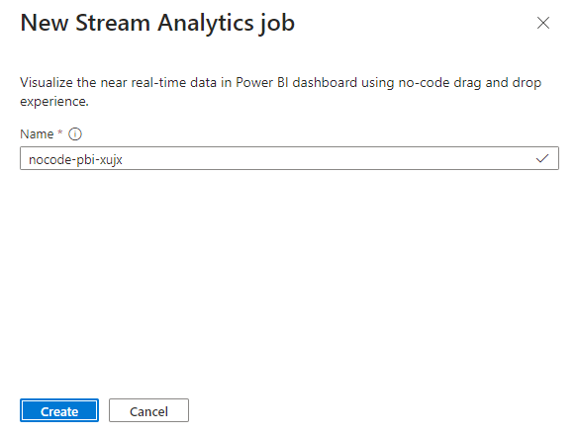Click the word experience in the description
Viewport: 577px width, 435px height.
(x=54, y=102)
